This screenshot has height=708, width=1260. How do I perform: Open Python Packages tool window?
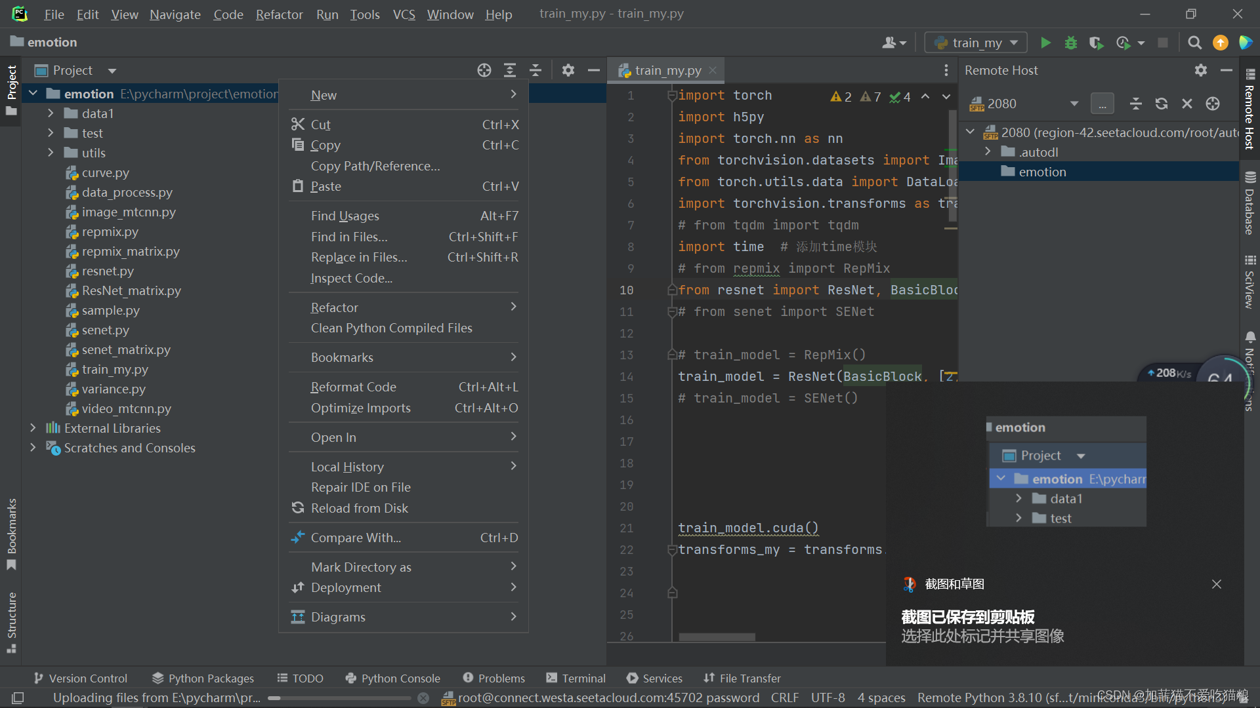click(203, 678)
